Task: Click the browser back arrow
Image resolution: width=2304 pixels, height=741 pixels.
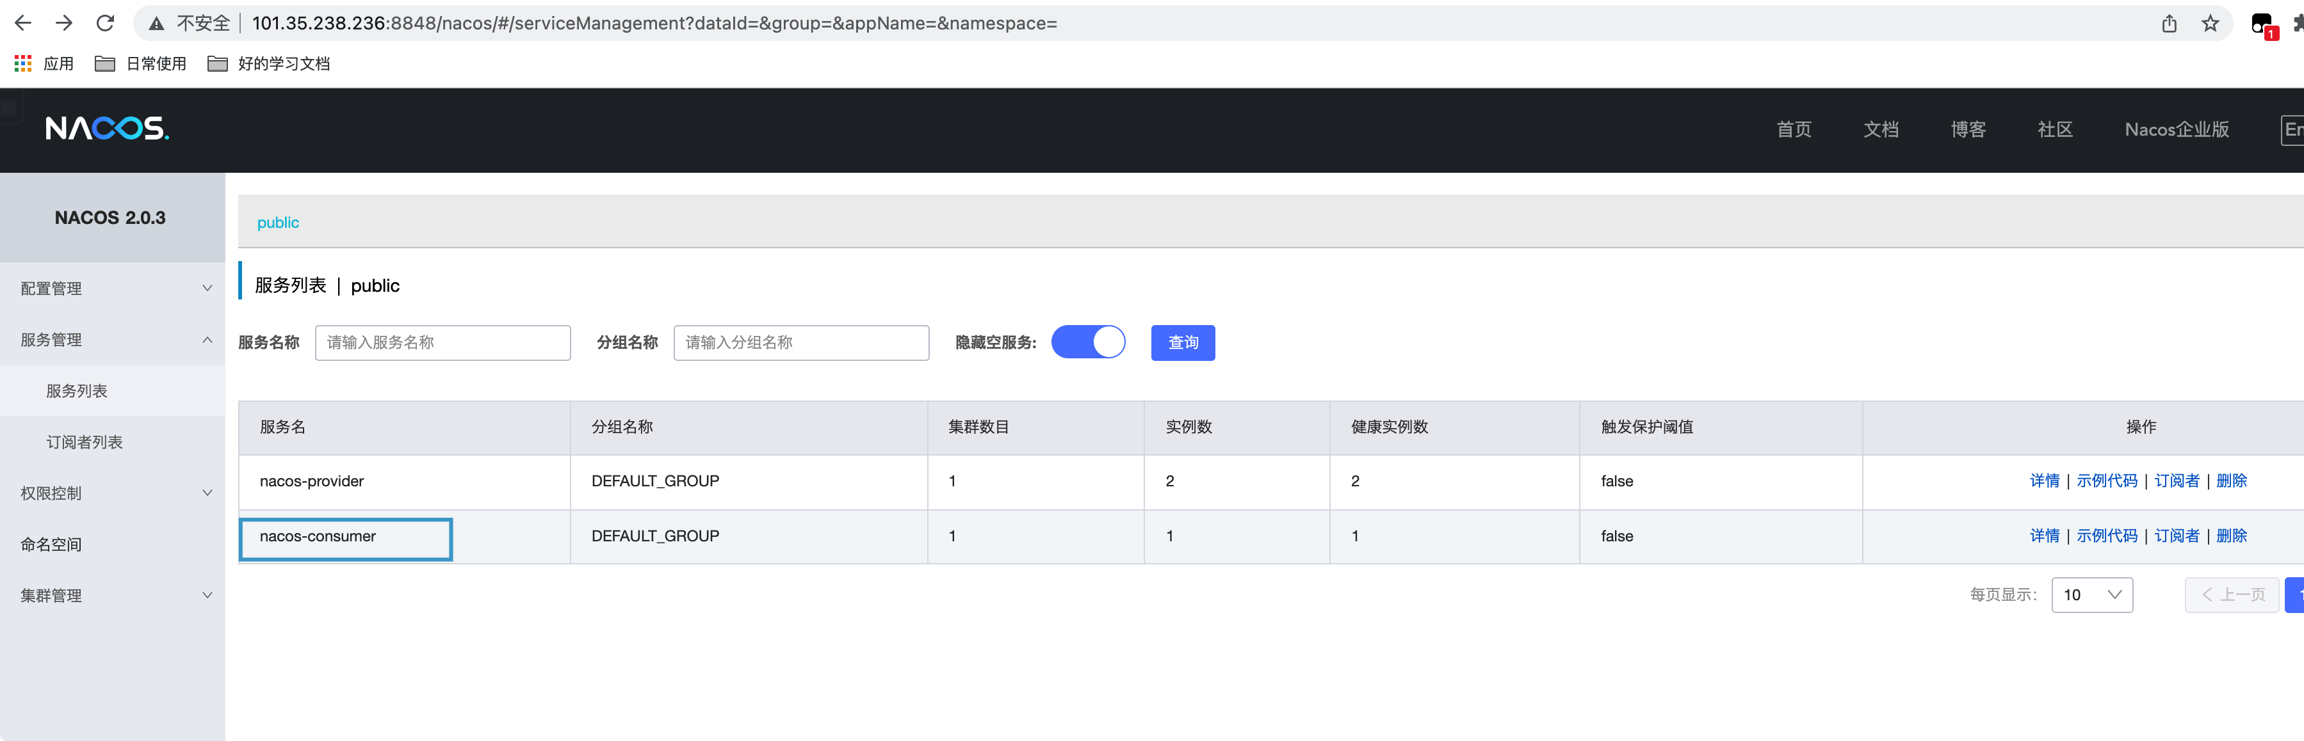Action: (23, 23)
